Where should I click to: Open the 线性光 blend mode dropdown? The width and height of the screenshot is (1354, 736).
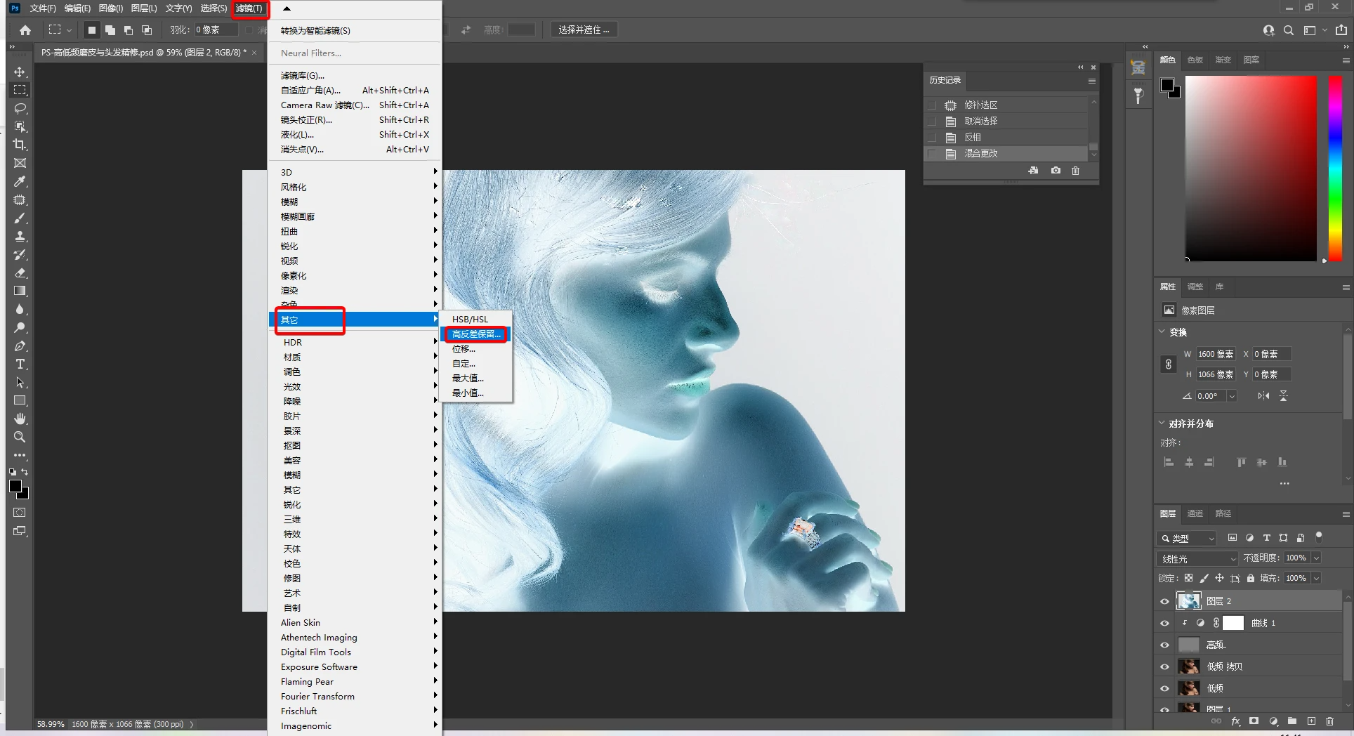point(1197,558)
